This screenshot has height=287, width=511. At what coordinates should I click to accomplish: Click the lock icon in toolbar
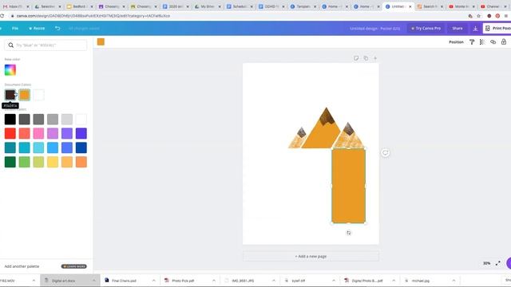[x=504, y=42]
